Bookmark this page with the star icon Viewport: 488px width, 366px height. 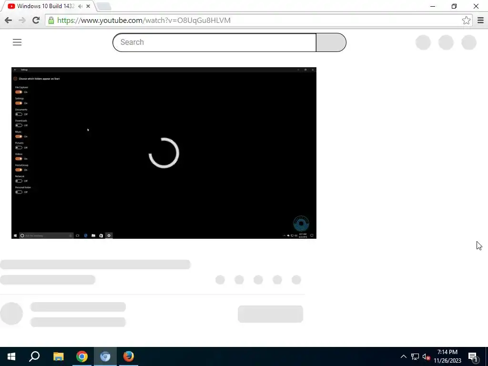[x=466, y=20]
